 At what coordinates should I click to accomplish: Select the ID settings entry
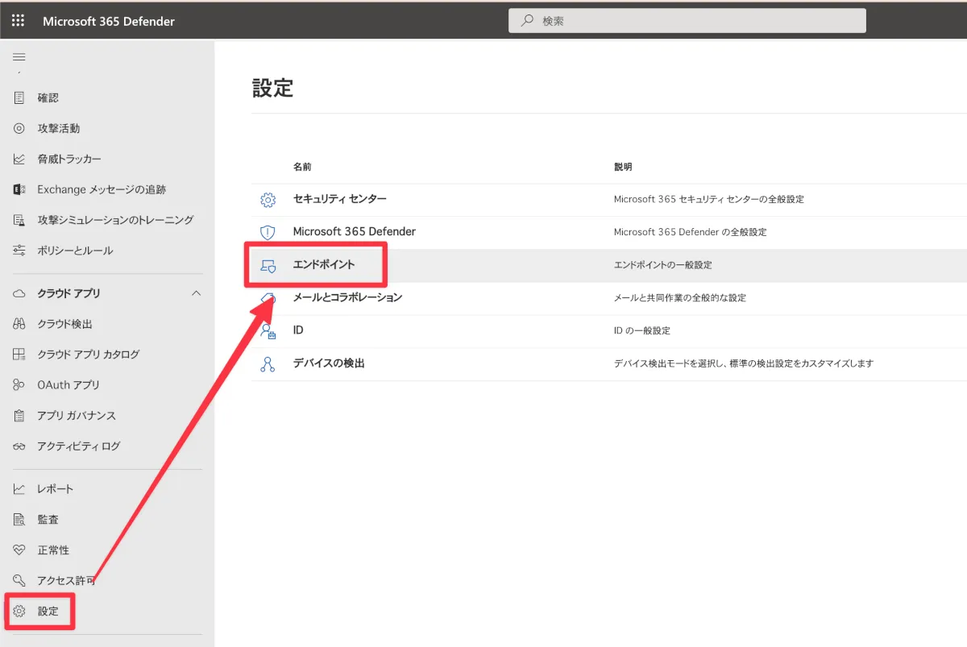pos(298,330)
